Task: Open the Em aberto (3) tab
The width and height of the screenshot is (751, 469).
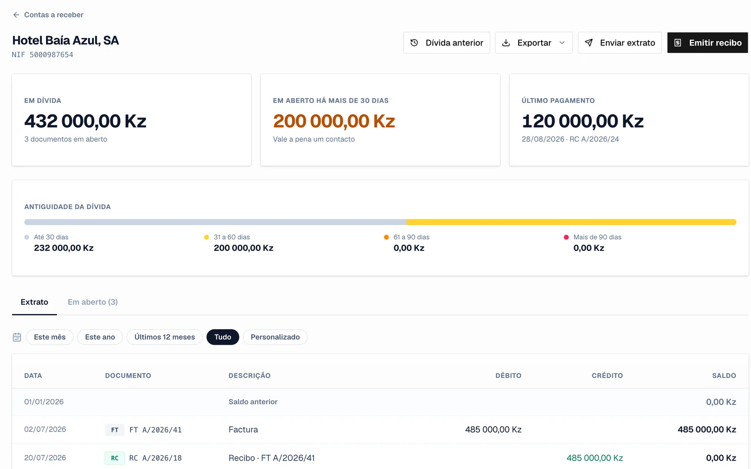Action: coord(92,302)
